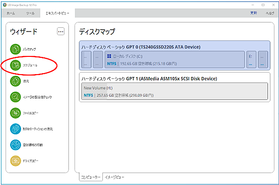Select the エキスパートビュー tab

coord(57,13)
